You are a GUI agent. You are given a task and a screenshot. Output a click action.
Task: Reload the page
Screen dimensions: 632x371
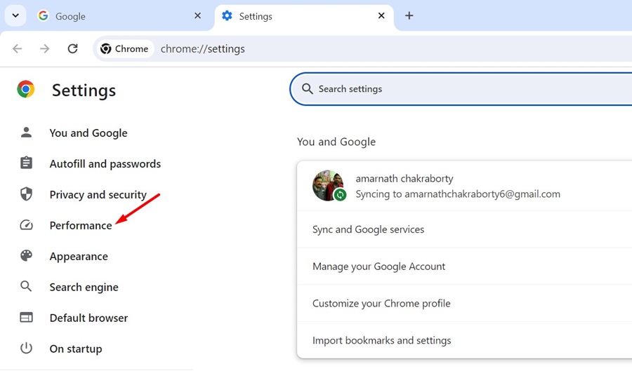[72, 48]
